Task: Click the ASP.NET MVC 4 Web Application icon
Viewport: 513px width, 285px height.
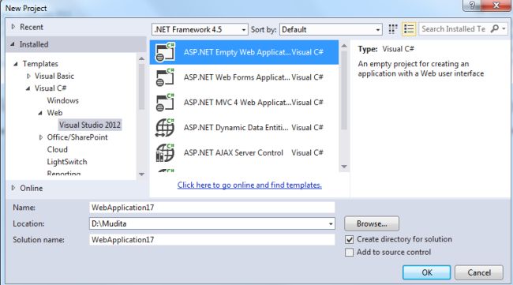Action: (x=165, y=103)
